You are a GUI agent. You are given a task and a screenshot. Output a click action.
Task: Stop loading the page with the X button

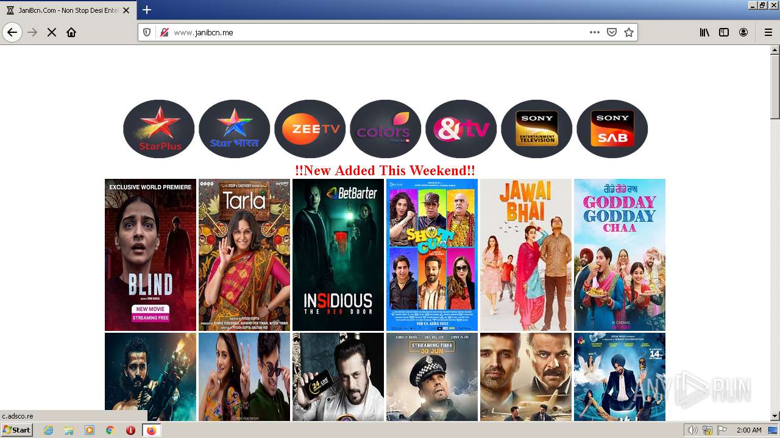pos(52,32)
